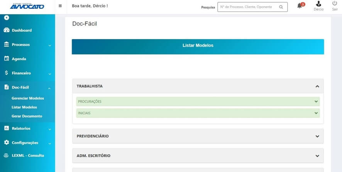Click the process search input field
The image size is (342, 172).
247,7
